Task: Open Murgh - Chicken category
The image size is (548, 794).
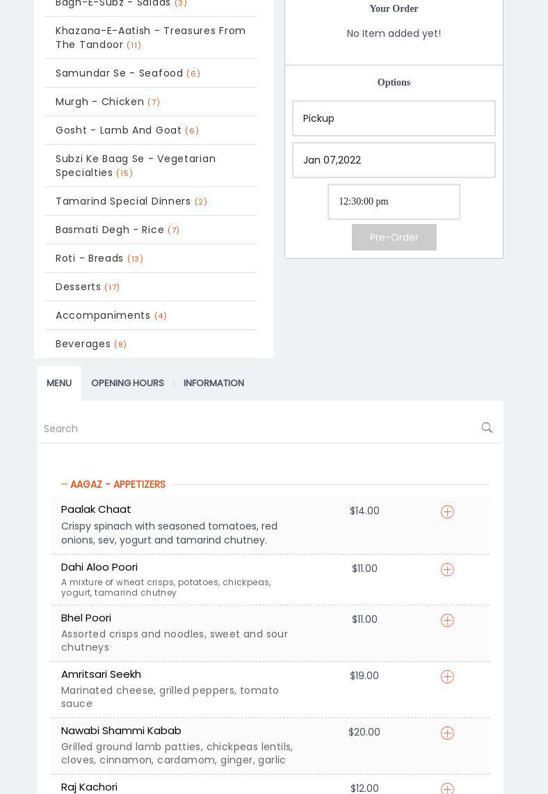Action: click(x=100, y=102)
